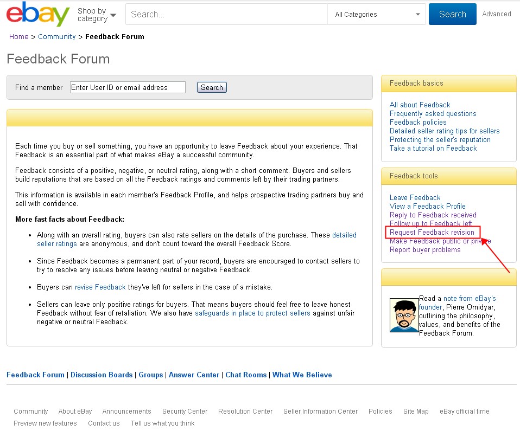This screenshot has width=520, height=431.
Task: Open the Shop by category dropdown
Action: 96,14
